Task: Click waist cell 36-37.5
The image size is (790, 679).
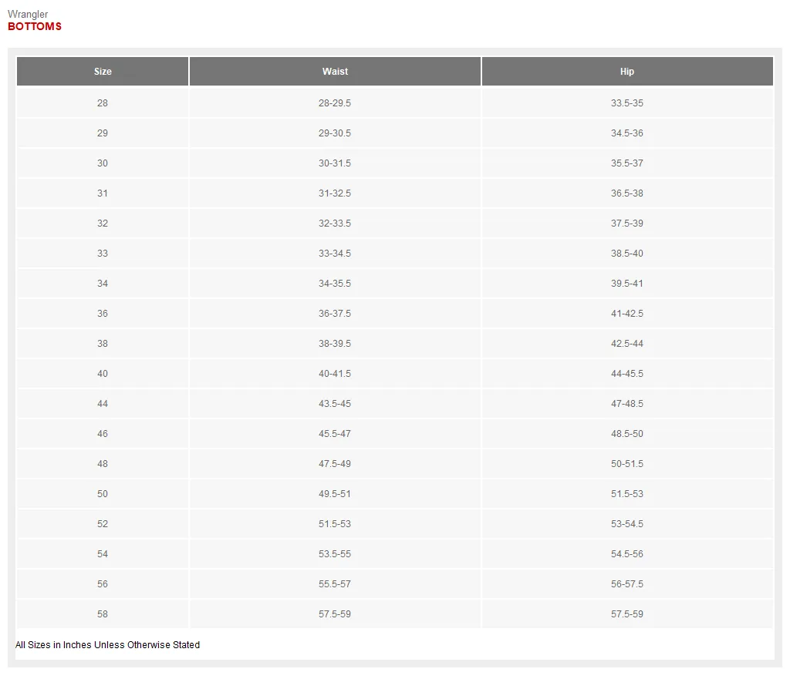Action: tap(335, 314)
